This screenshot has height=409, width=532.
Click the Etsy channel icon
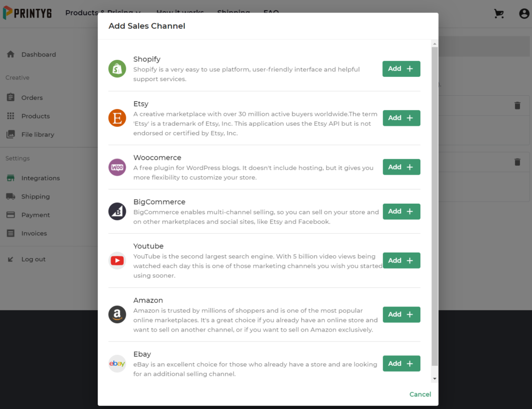(x=117, y=117)
